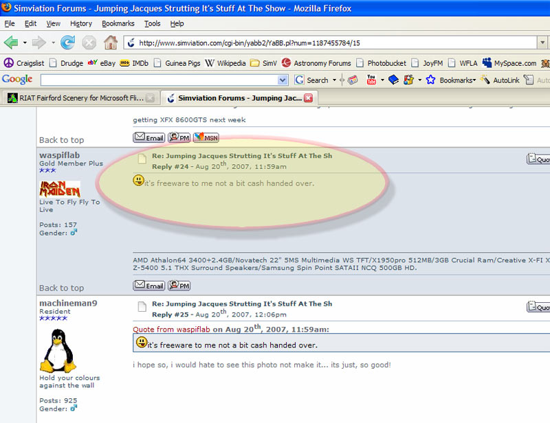The height and width of the screenshot is (423, 550).
Task: Open the IMDb bookmark
Action: pyautogui.click(x=134, y=63)
